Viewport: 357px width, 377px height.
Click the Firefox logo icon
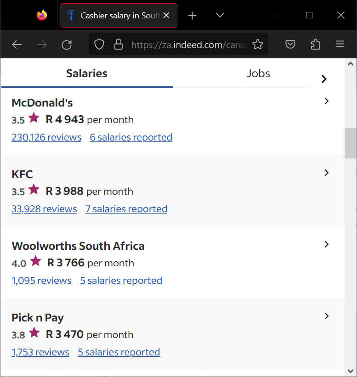[42, 15]
